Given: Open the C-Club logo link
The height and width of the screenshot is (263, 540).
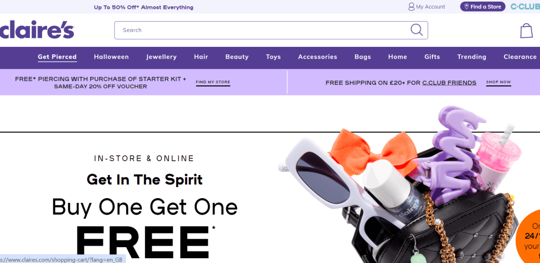Looking at the screenshot, I should (525, 6).
